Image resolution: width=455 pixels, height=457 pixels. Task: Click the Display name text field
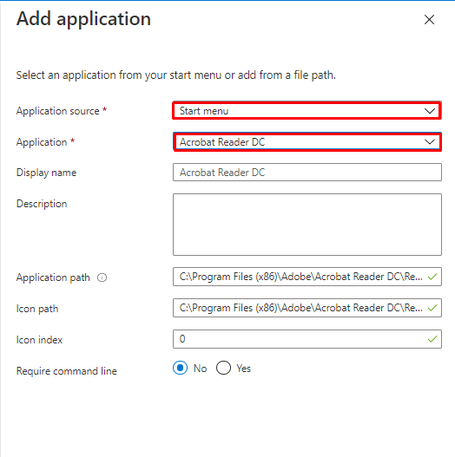(307, 173)
